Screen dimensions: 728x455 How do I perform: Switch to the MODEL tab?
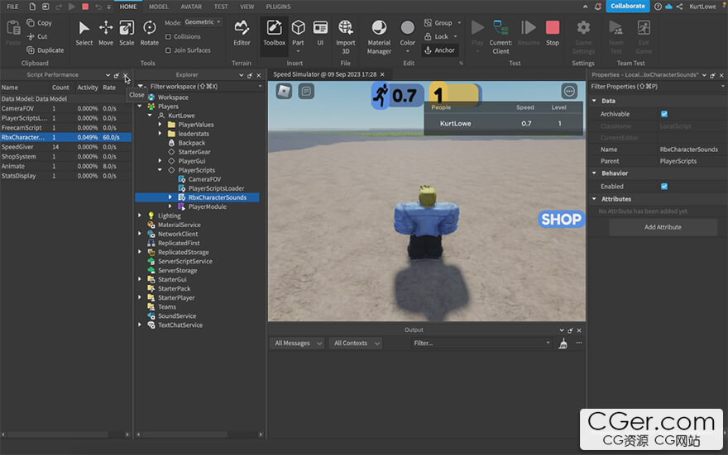pos(159,7)
